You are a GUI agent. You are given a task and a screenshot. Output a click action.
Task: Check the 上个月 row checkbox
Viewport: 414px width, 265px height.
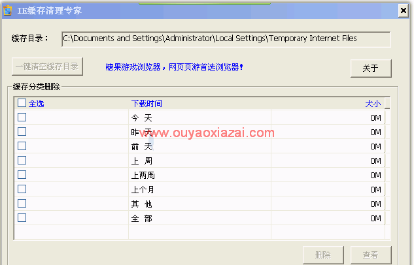[22, 189]
